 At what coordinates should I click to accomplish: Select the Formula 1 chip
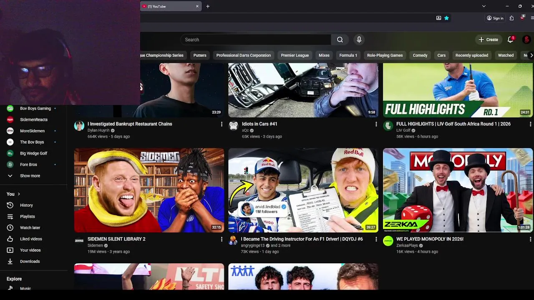pos(348,55)
